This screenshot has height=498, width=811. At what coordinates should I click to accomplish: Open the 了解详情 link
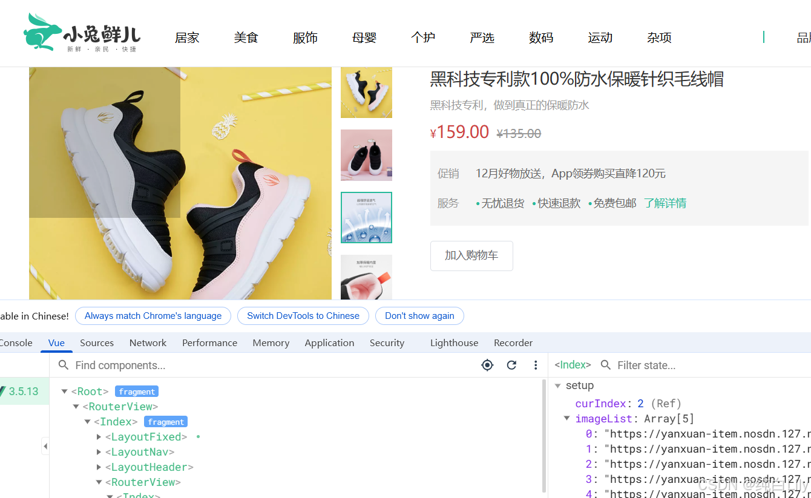[x=665, y=203]
